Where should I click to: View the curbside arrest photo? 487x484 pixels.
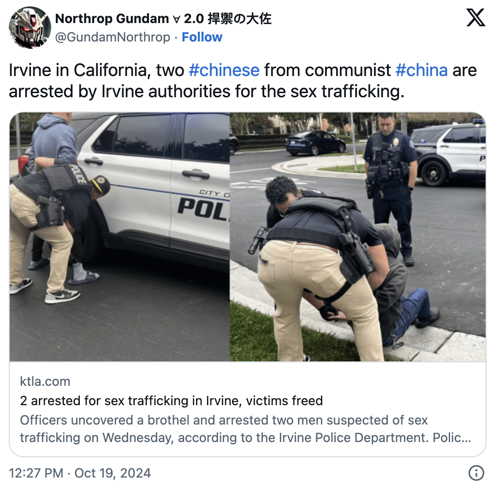click(x=357, y=237)
